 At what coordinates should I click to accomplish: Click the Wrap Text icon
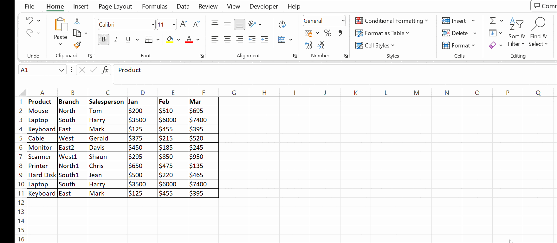point(282,24)
